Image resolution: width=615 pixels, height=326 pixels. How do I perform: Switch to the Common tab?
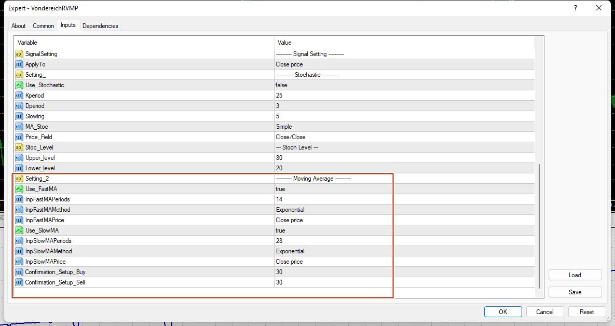(x=44, y=26)
